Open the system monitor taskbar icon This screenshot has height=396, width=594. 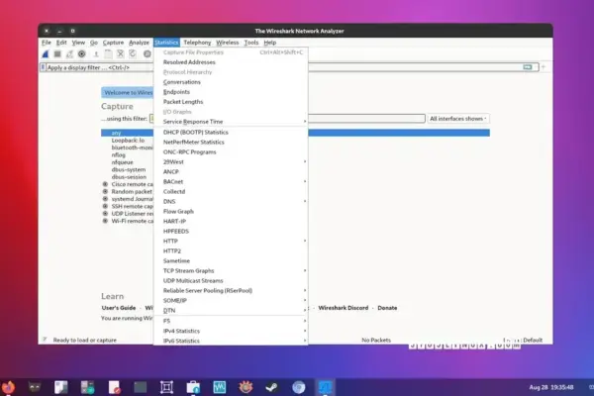click(x=220, y=387)
